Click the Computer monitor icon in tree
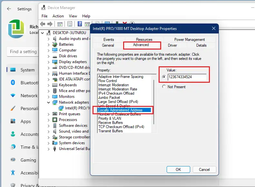 click(55, 50)
